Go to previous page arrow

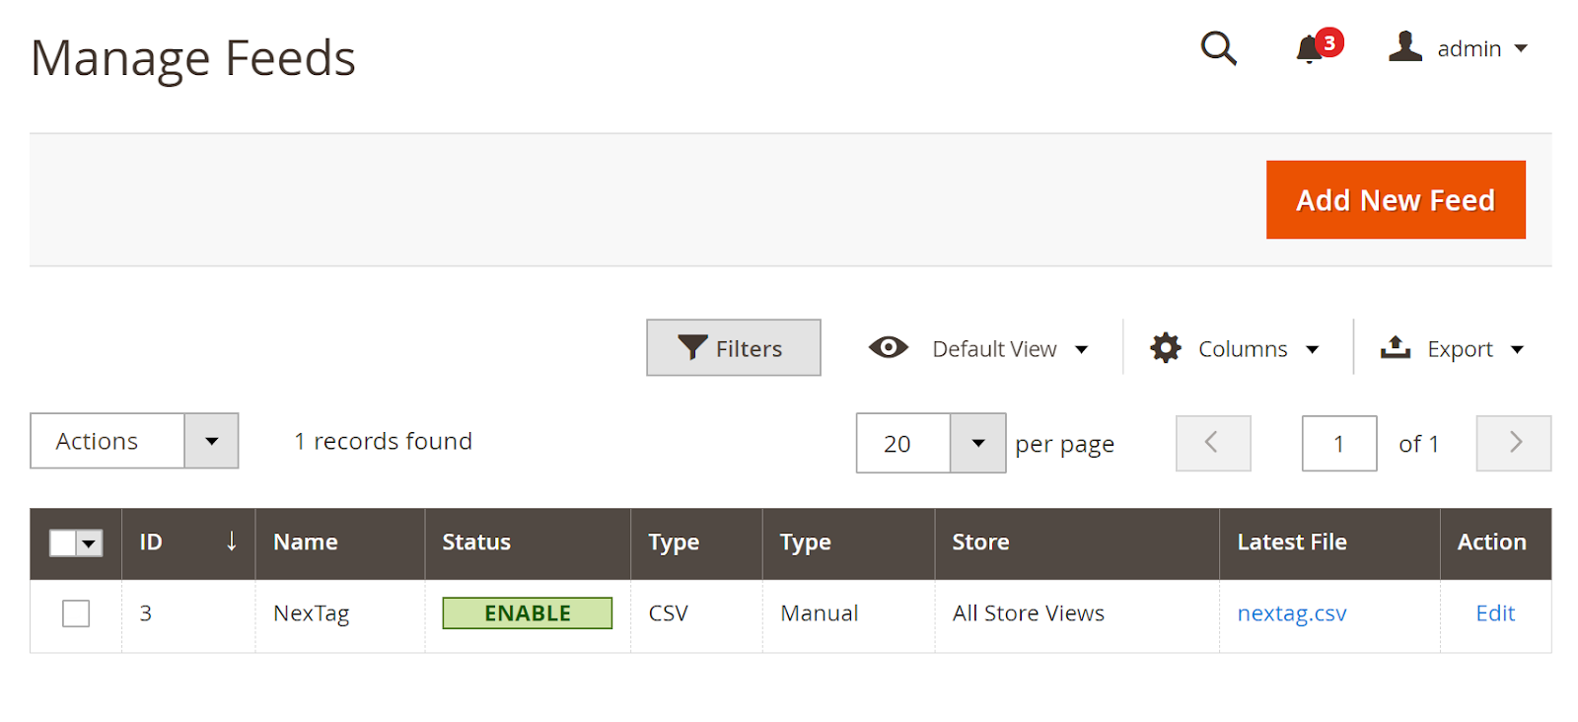(x=1213, y=443)
